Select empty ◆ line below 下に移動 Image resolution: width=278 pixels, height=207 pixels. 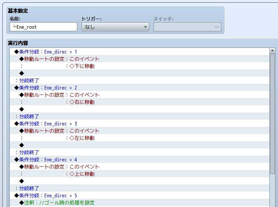coord(140,73)
